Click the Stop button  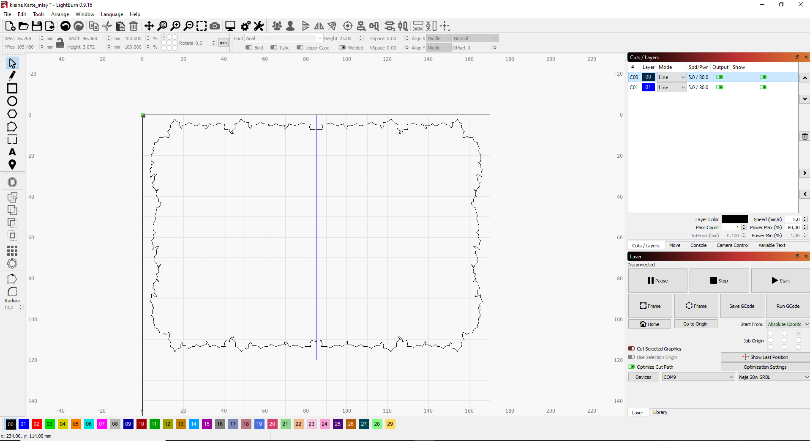(719, 281)
